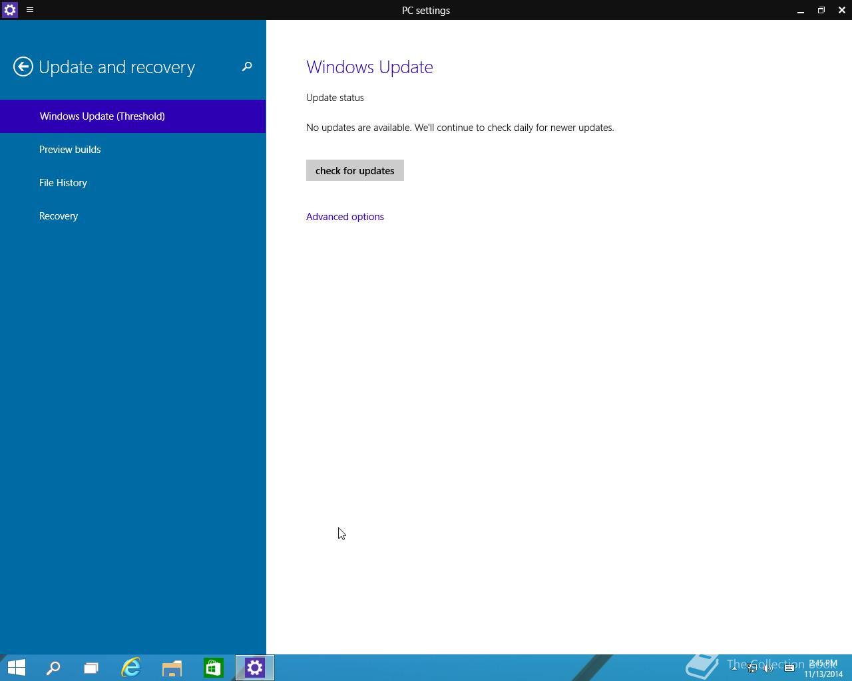Open Advanced options link
Viewport: 852px width, 681px height.
click(345, 217)
